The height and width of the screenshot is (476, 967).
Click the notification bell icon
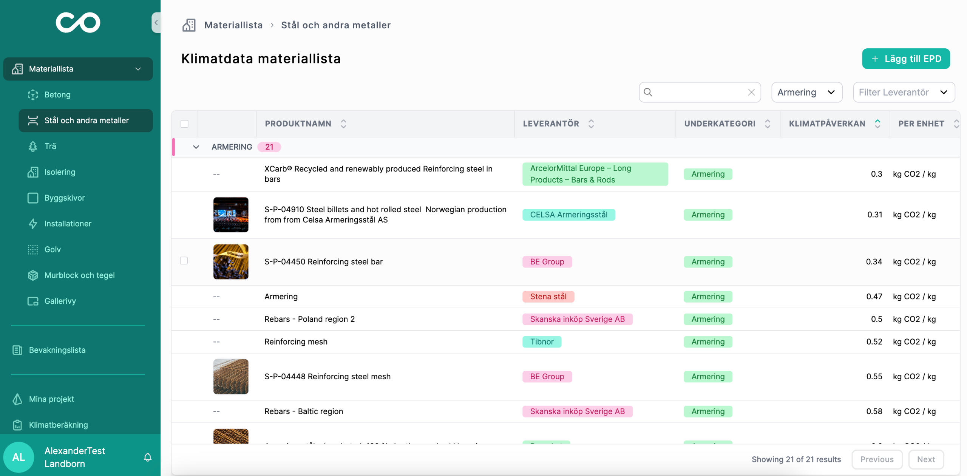[148, 457]
